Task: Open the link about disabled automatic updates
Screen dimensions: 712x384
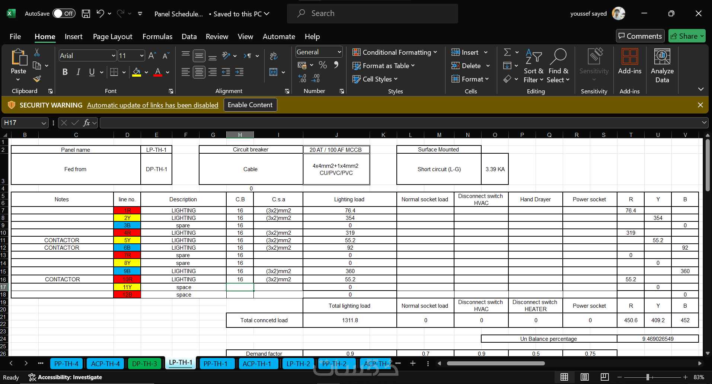Action: coord(153,105)
